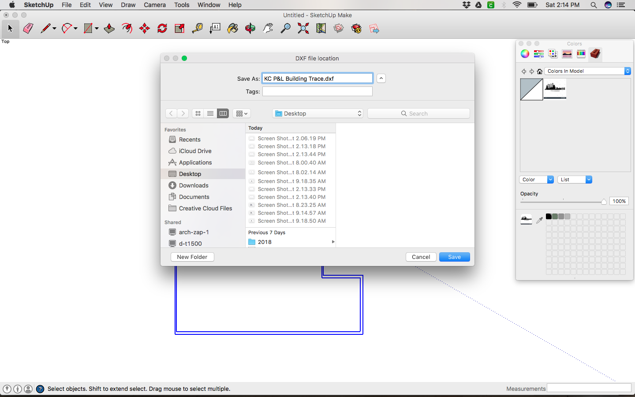Open the group-by arrangement dropdown
This screenshot has height=397, width=635.
pyautogui.click(x=242, y=113)
